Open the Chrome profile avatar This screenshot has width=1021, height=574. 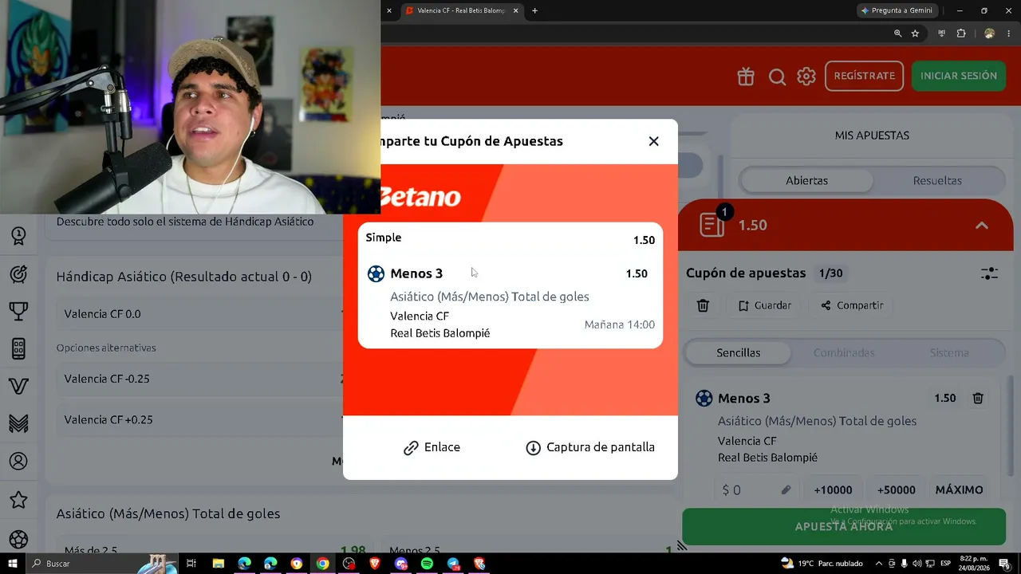[x=989, y=33]
